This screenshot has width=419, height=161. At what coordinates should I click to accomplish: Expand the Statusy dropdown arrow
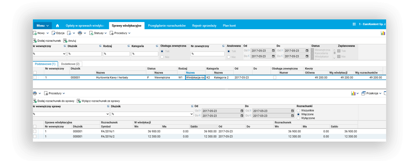point(105,33)
